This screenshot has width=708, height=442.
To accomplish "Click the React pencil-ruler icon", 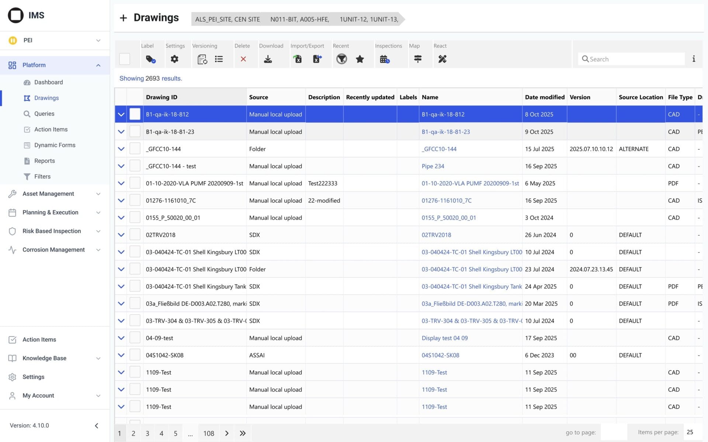I will [x=442, y=59].
